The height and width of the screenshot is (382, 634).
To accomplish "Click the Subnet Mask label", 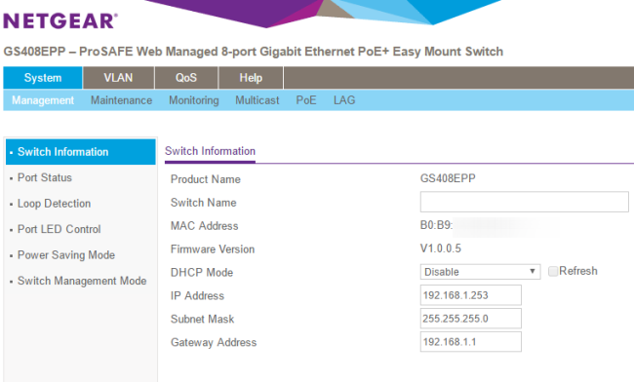I will (202, 320).
